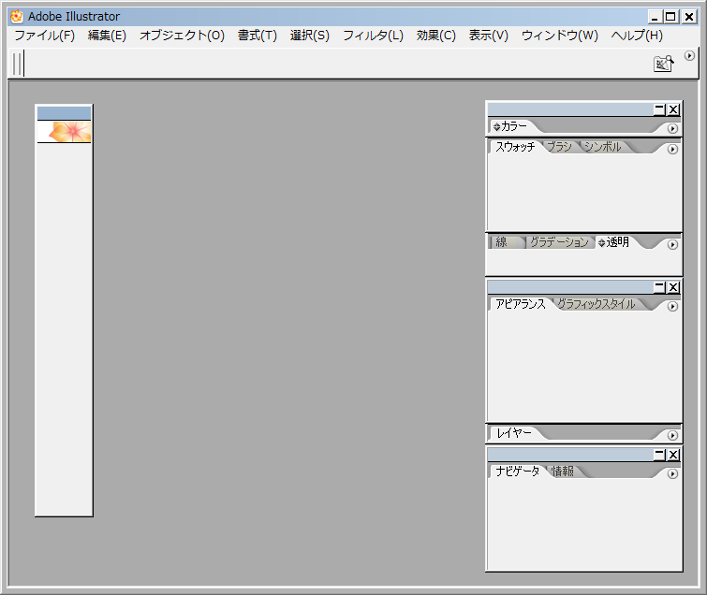Viewport: 707px width, 595px height.
Task: Switch to the 情報 tab
Action: (563, 472)
